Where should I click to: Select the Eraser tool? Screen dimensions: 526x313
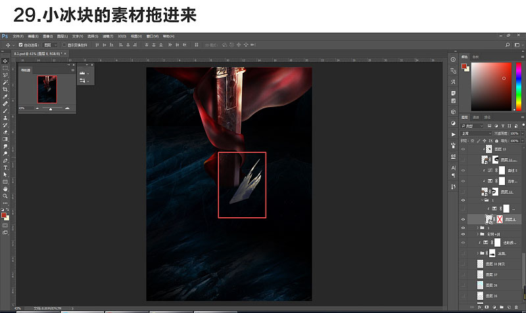pyautogui.click(x=5, y=132)
